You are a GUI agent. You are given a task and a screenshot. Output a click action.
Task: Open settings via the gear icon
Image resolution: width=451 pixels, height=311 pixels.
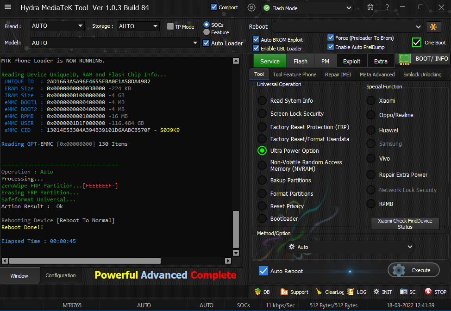coord(251,8)
